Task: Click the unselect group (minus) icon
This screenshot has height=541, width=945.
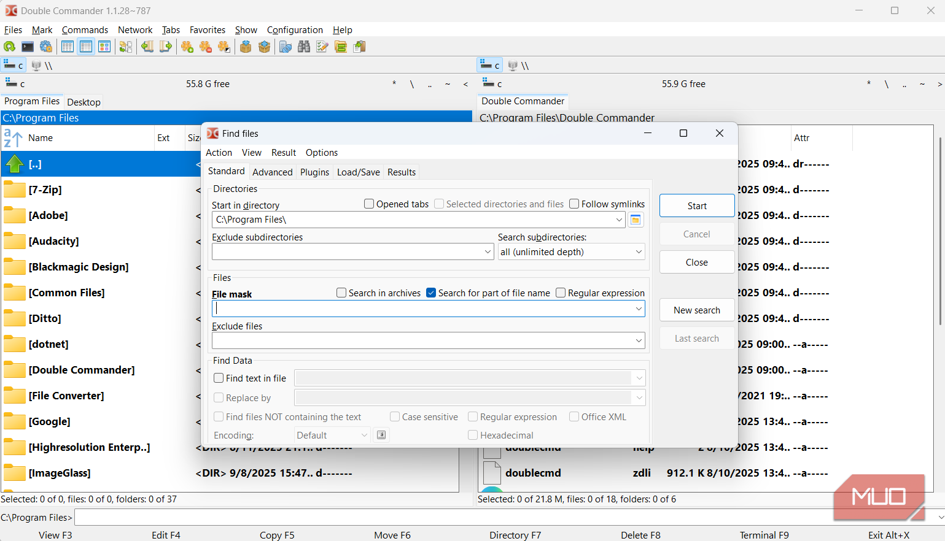Action: [206, 47]
